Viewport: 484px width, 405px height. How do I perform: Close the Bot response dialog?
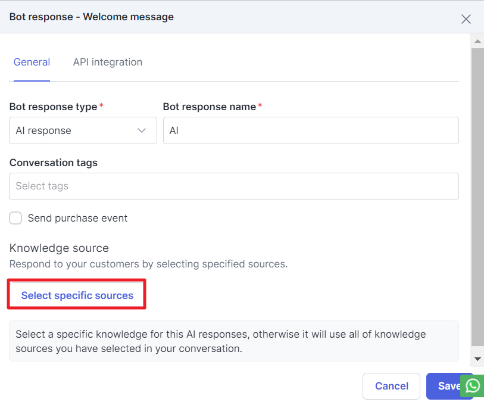466,19
